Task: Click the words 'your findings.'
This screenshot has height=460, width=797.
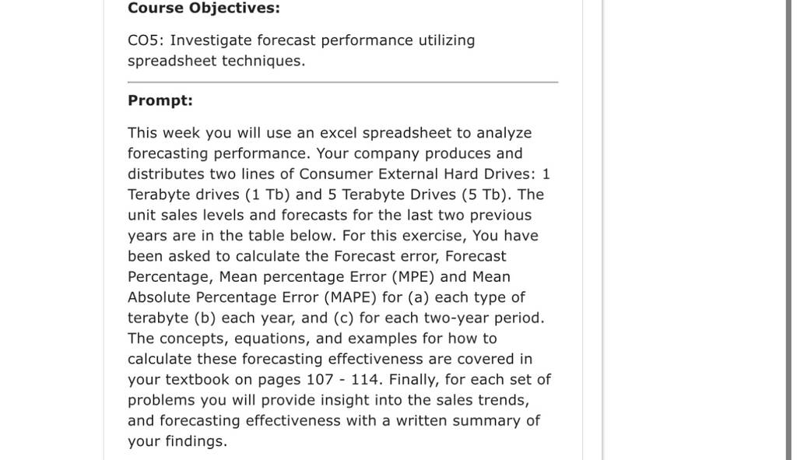Action: 177,441
